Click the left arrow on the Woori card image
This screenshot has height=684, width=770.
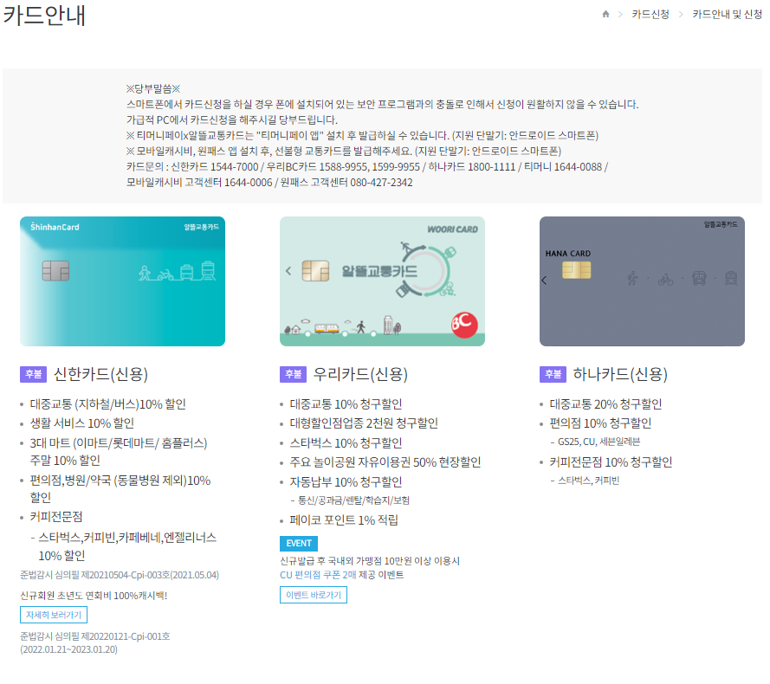click(288, 270)
